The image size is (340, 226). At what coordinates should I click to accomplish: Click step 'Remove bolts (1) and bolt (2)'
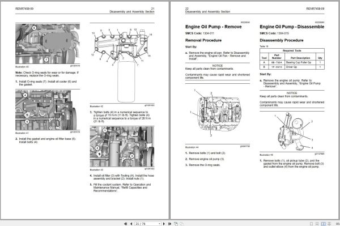205,153
